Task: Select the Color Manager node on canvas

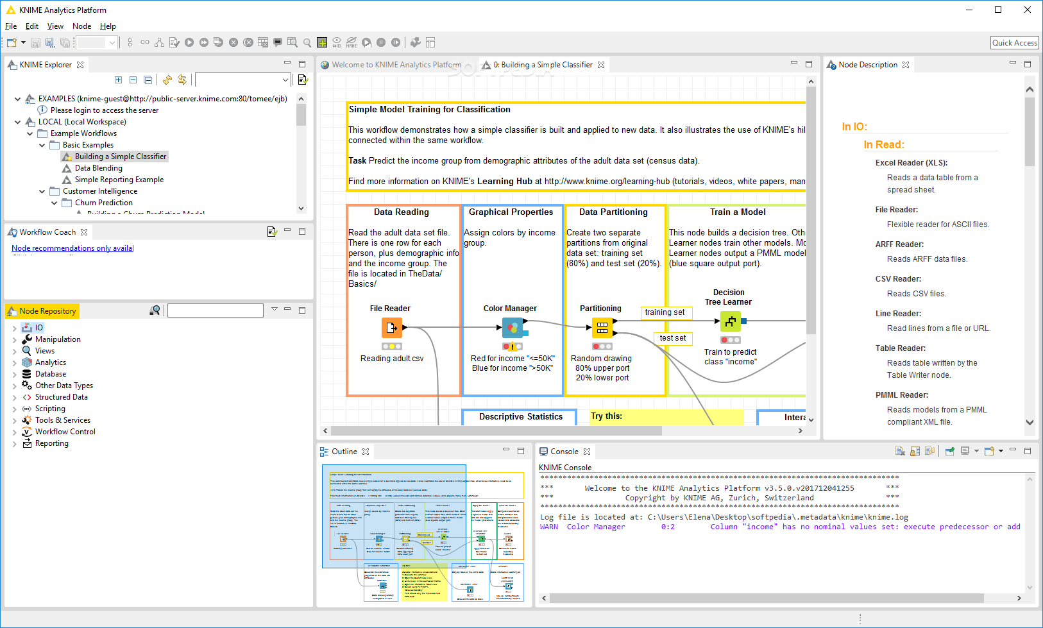Action: click(x=513, y=328)
